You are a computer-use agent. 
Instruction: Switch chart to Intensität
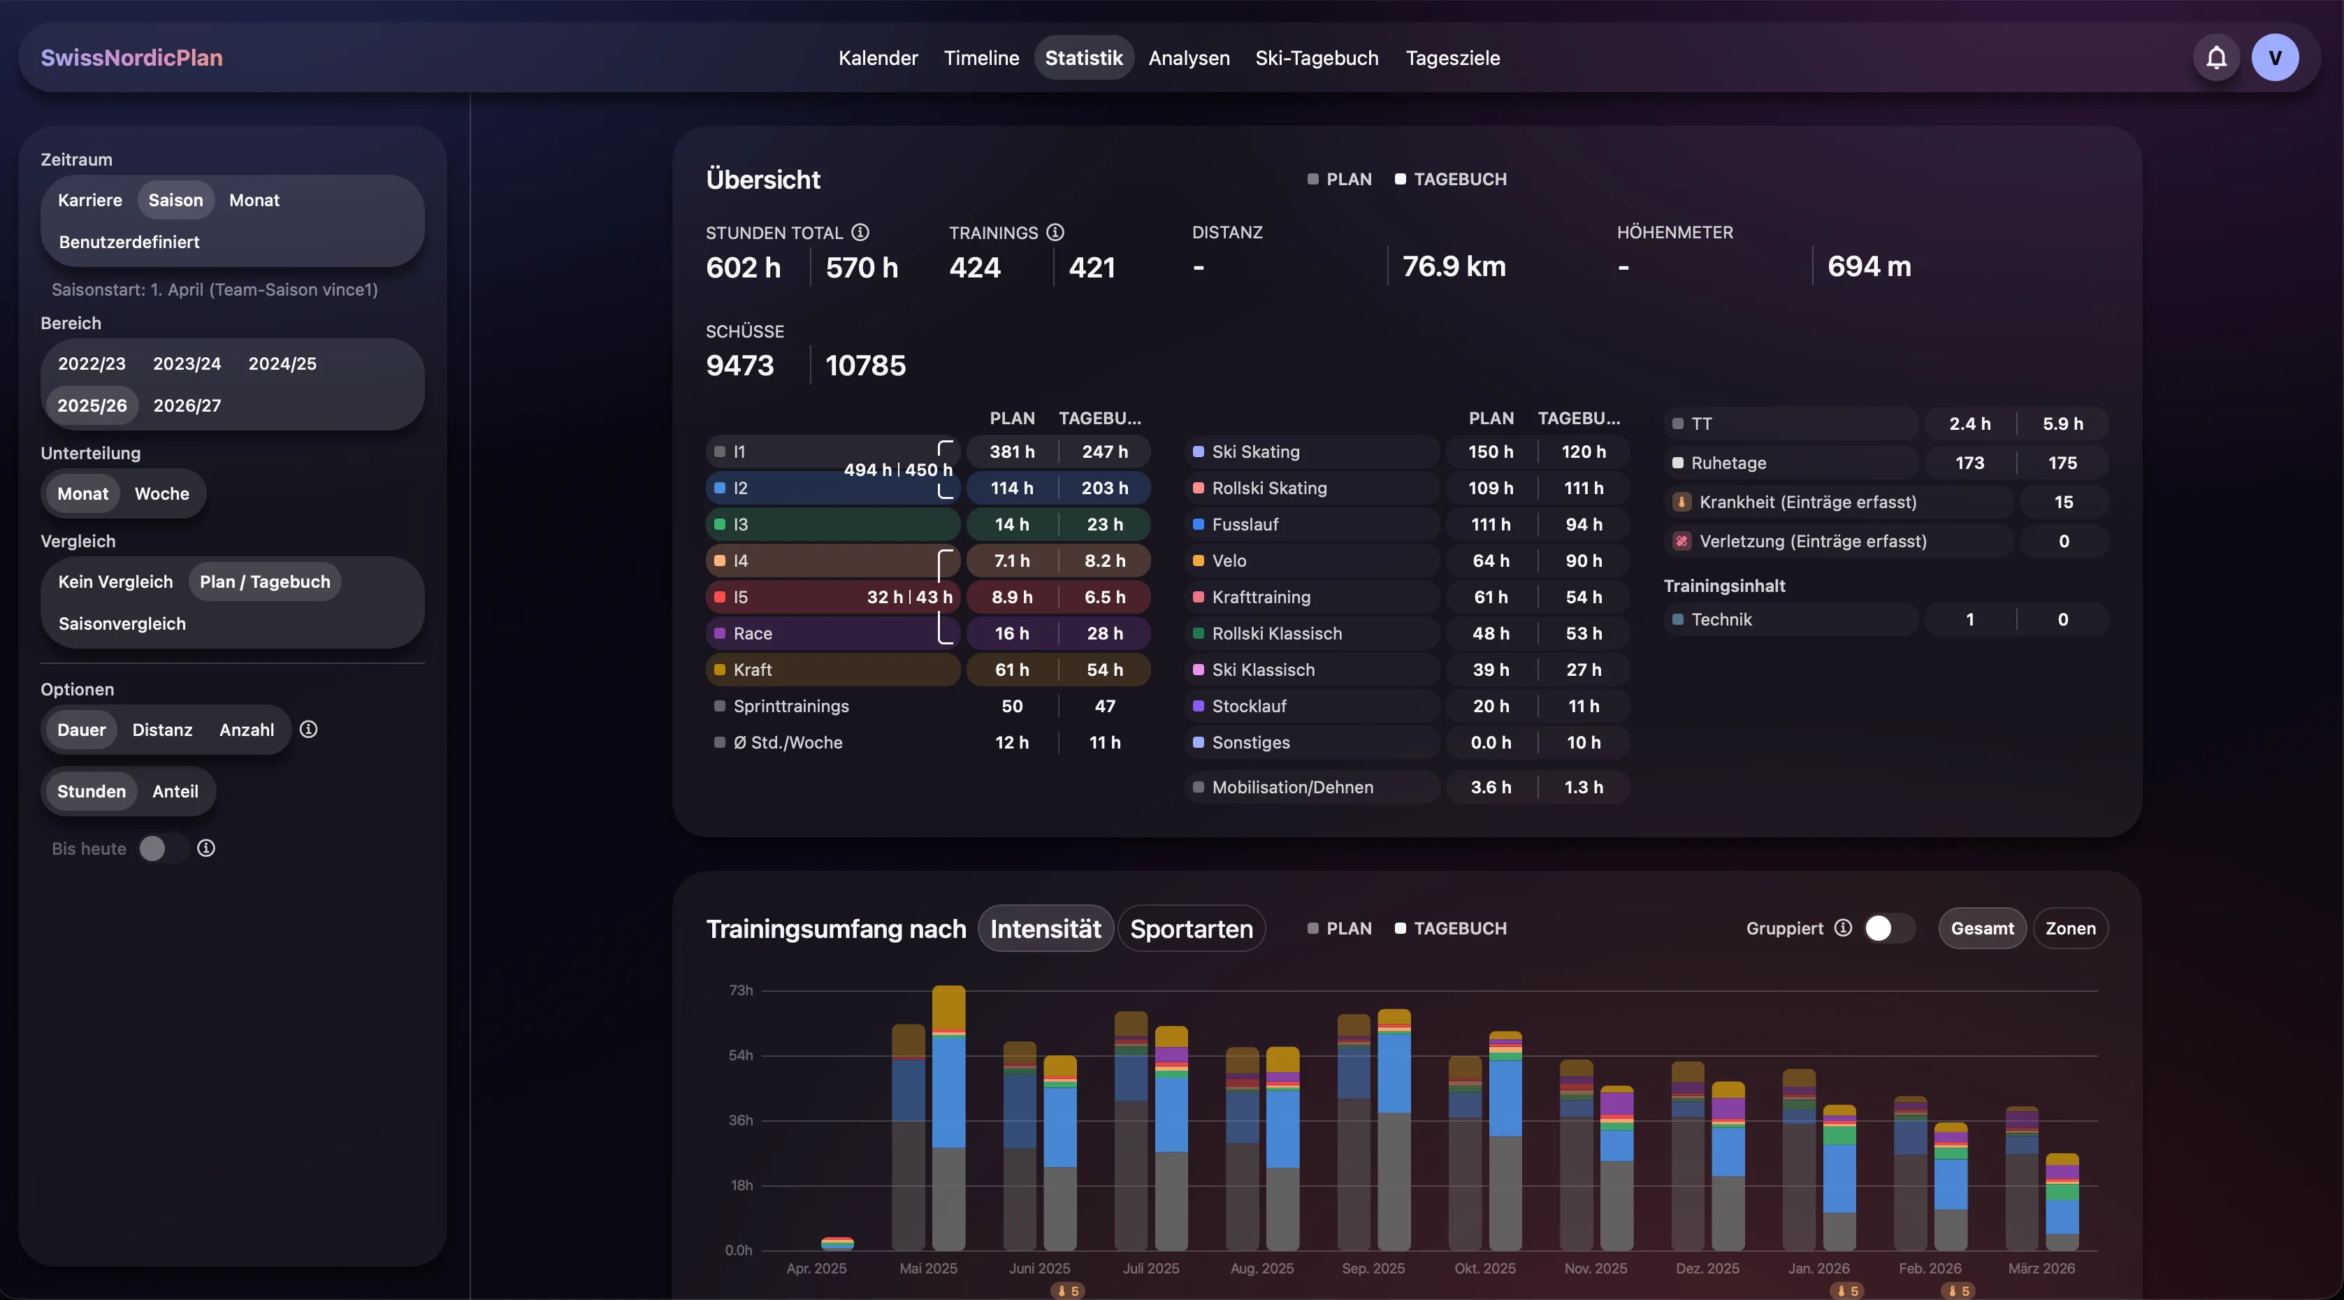point(1046,929)
